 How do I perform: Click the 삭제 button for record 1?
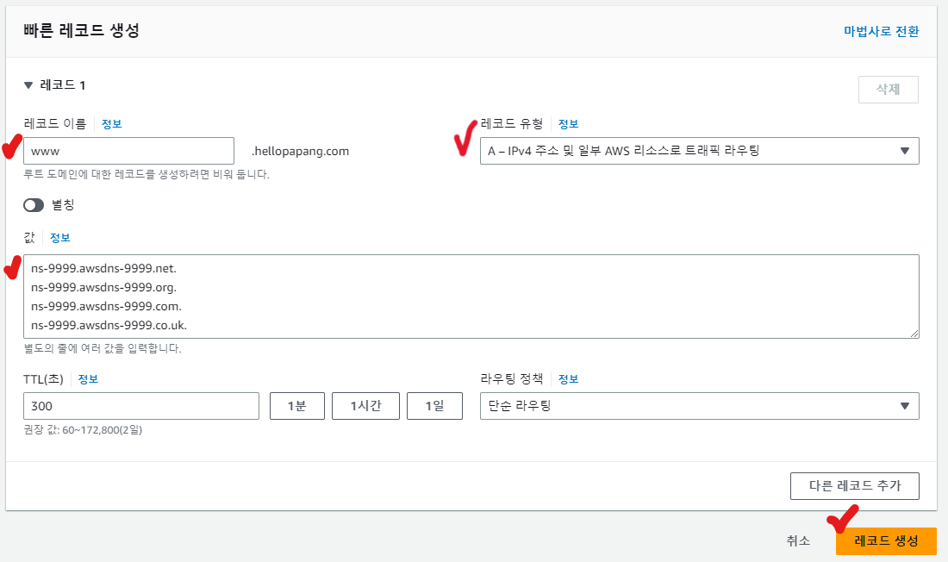(x=888, y=90)
